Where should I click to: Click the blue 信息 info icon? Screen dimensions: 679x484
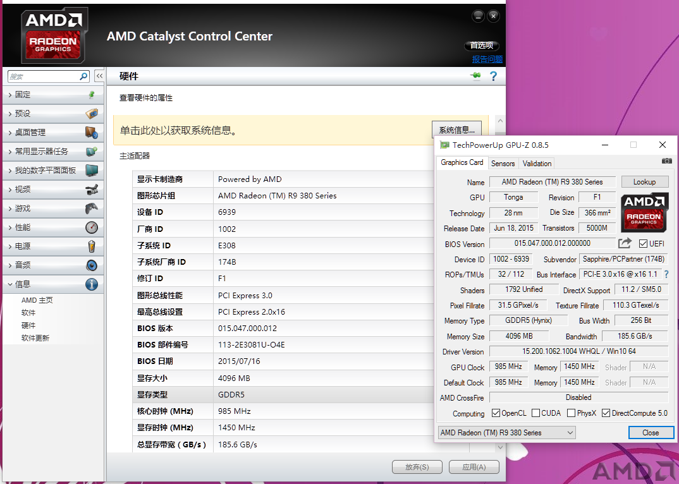click(92, 284)
